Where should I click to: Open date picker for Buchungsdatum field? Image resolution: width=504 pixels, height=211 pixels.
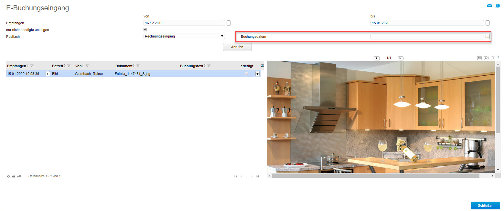point(488,37)
